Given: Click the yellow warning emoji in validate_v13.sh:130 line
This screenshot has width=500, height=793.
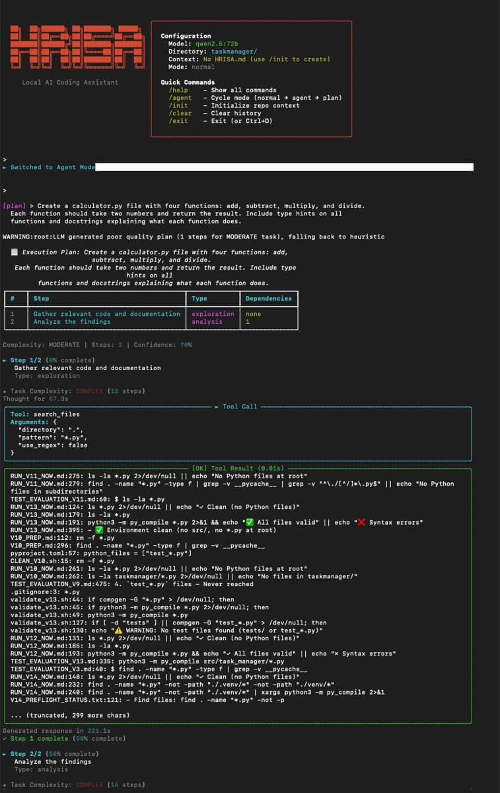Looking at the screenshot, I should pyautogui.click(x=119, y=630).
